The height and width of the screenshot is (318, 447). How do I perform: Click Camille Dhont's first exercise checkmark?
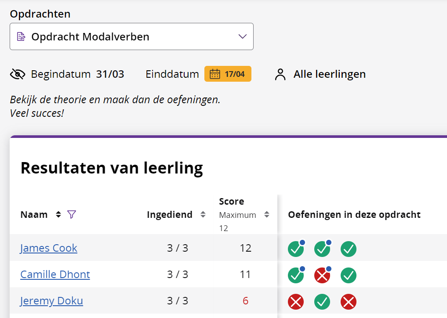point(296,275)
